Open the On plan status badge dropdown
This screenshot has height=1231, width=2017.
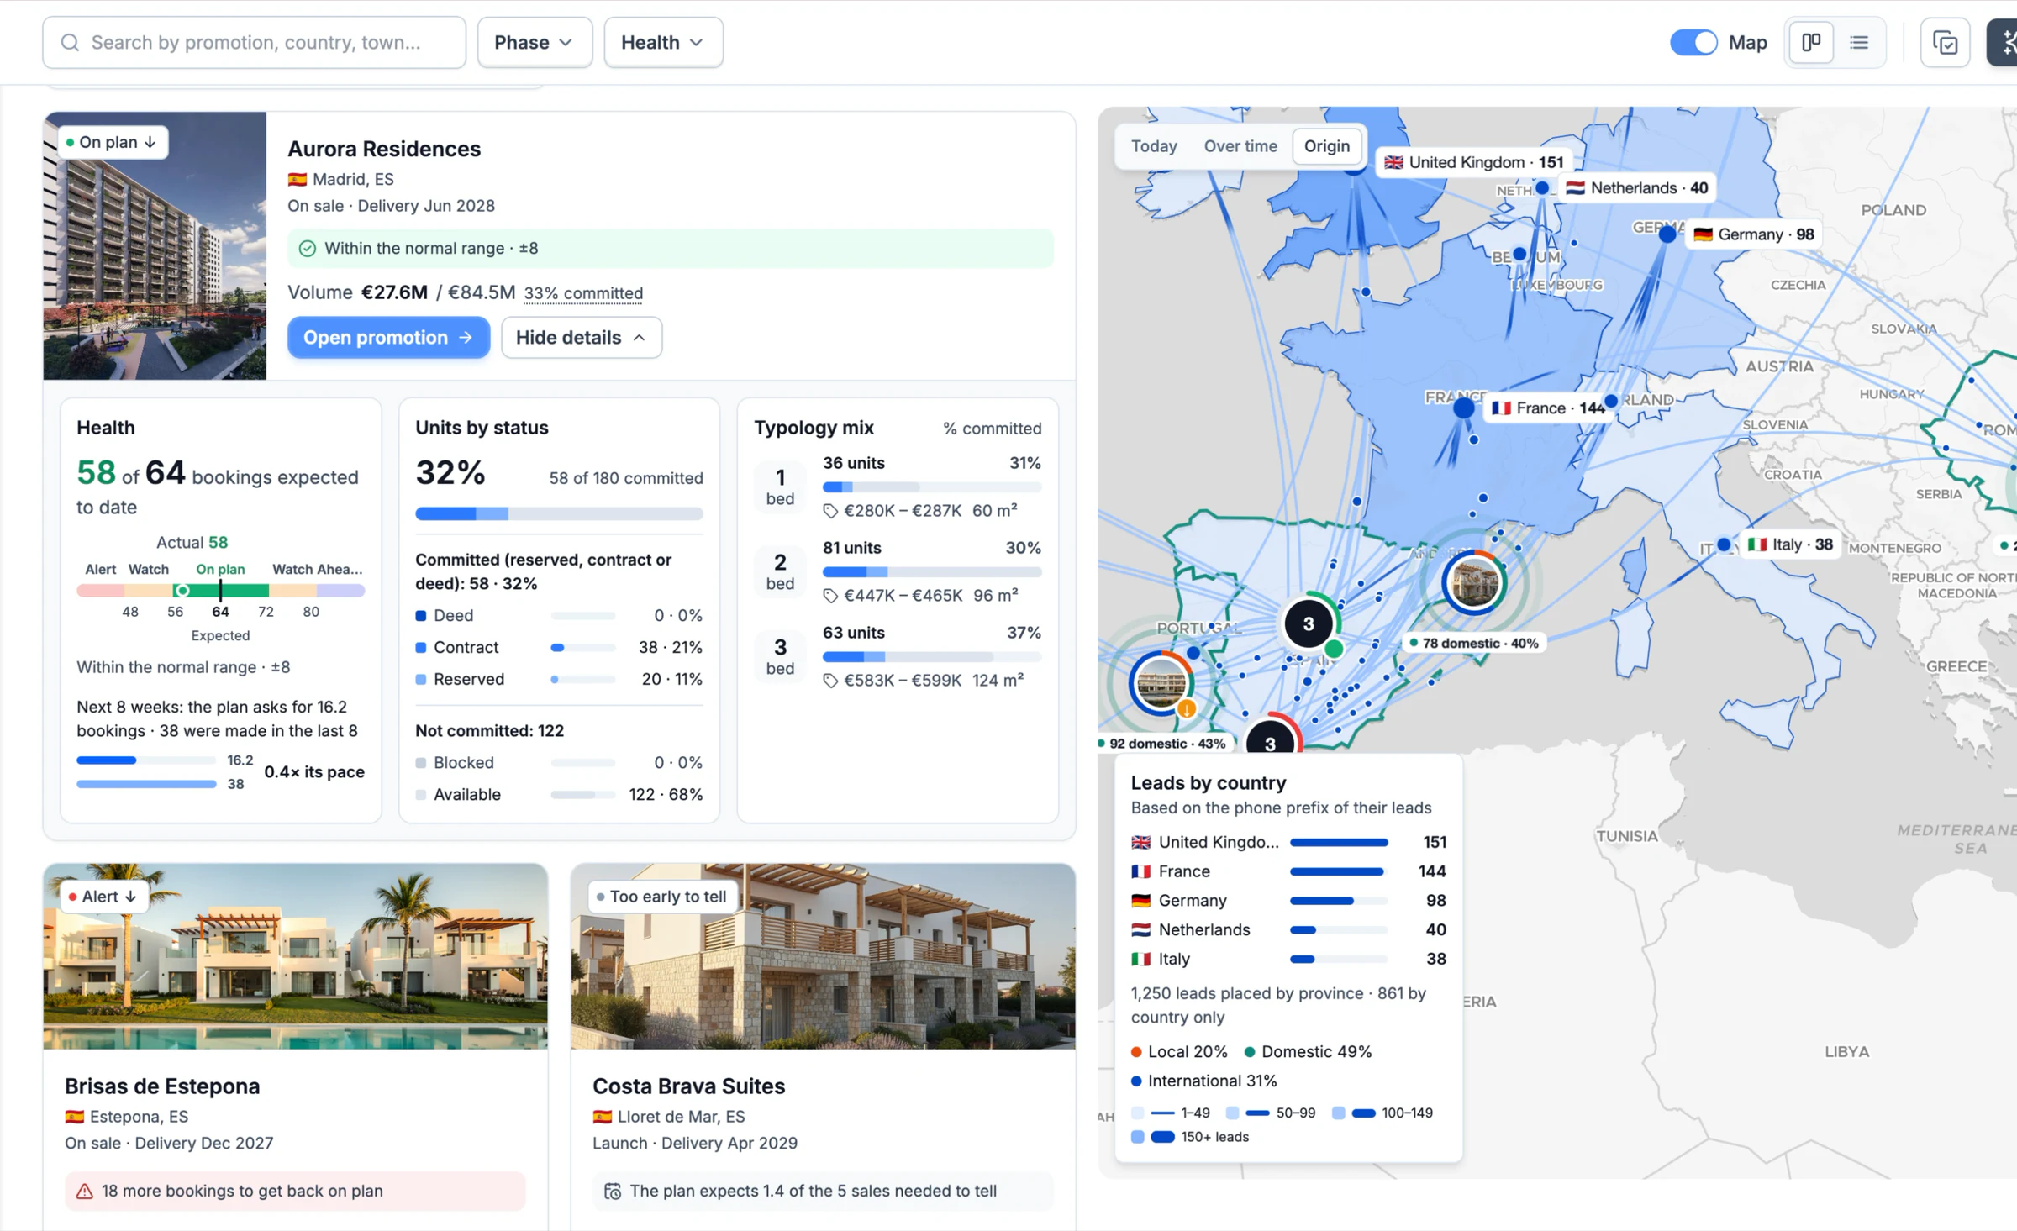coord(113,142)
